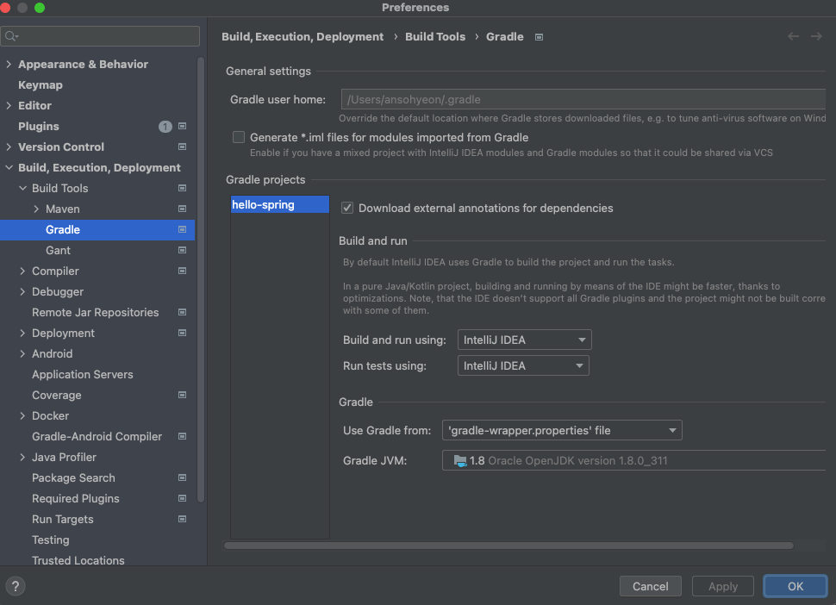
Task: Click the project-level icon beside Deployment
Action: pyautogui.click(x=183, y=334)
